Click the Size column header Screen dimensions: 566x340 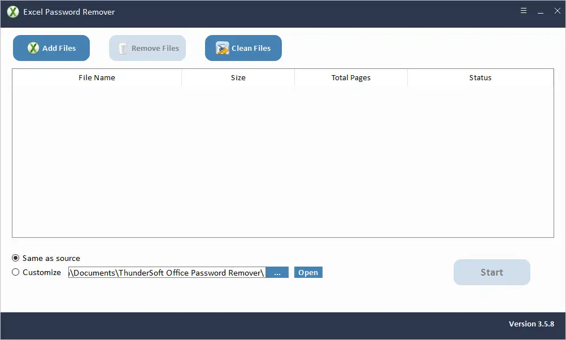pyautogui.click(x=238, y=77)
